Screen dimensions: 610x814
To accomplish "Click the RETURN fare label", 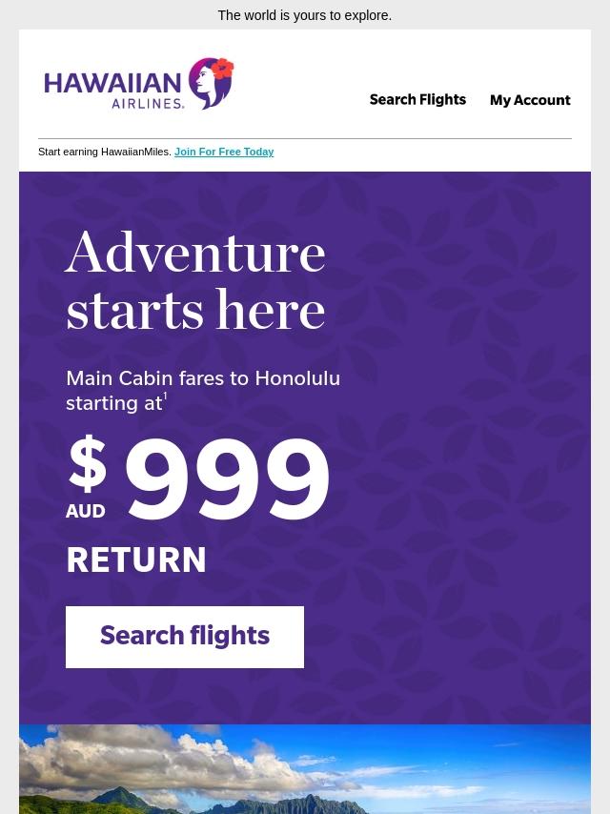I will coord(136,560).
